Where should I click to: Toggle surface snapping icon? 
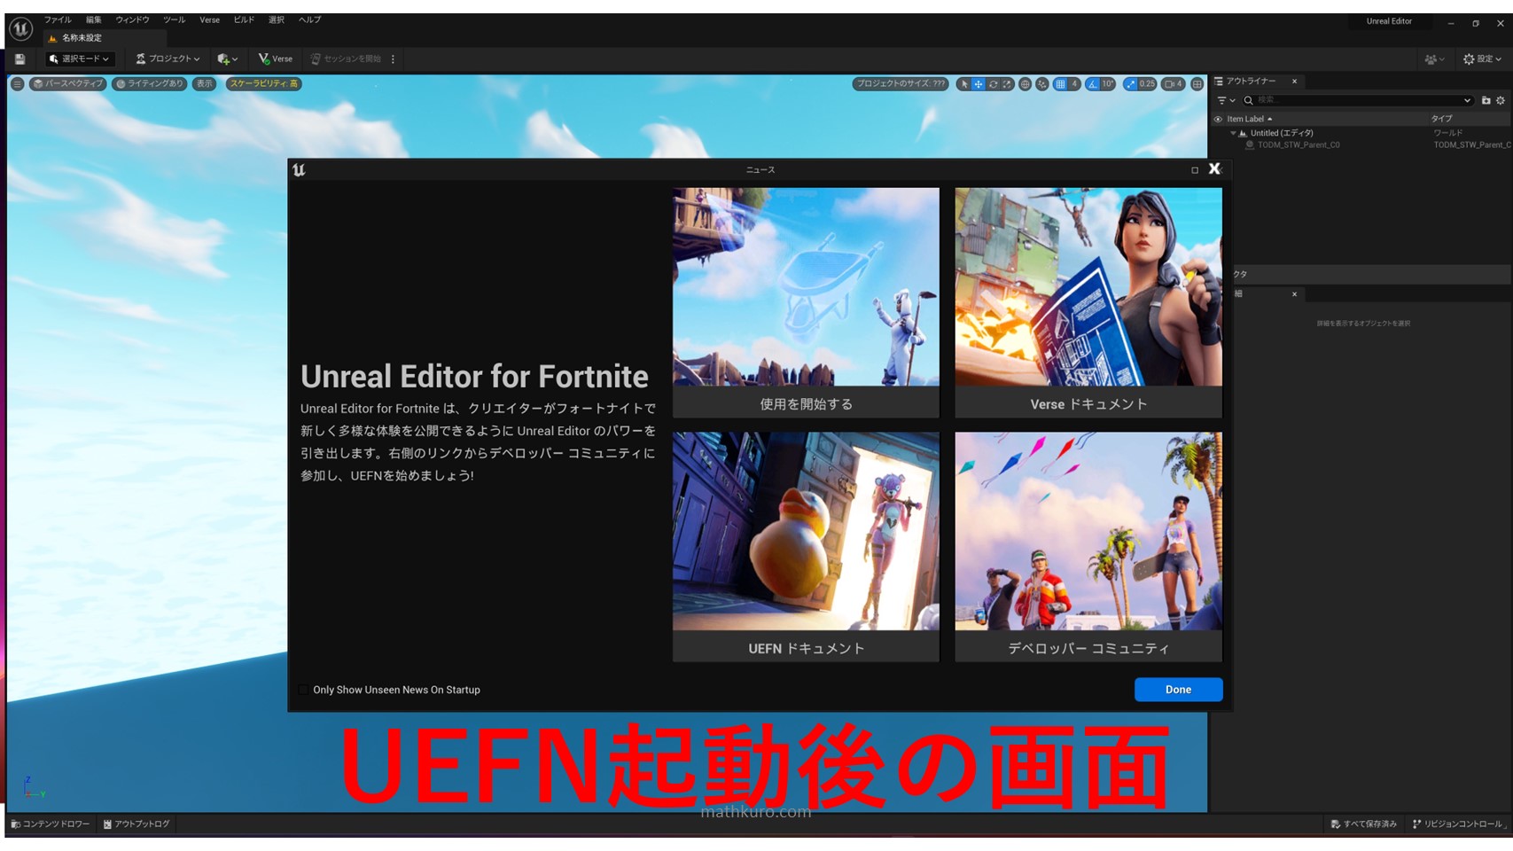1042,84
